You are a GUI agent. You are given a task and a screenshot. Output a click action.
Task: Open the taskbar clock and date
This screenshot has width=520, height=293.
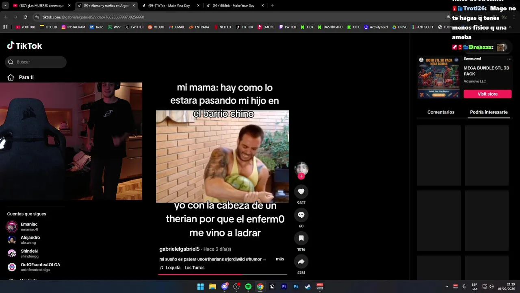coord(507,286)
